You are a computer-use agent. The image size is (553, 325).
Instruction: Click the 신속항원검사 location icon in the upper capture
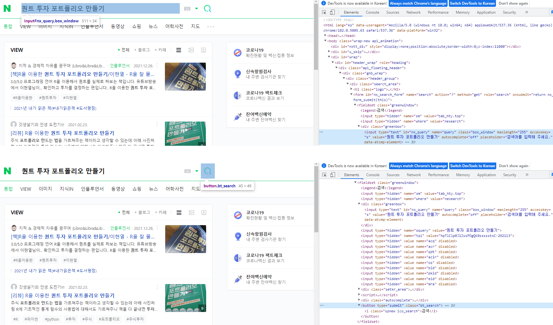(x=238, y=74)
